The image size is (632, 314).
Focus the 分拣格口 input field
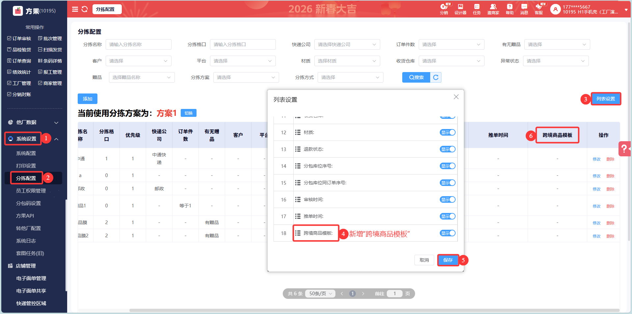[x=243, y=44]
